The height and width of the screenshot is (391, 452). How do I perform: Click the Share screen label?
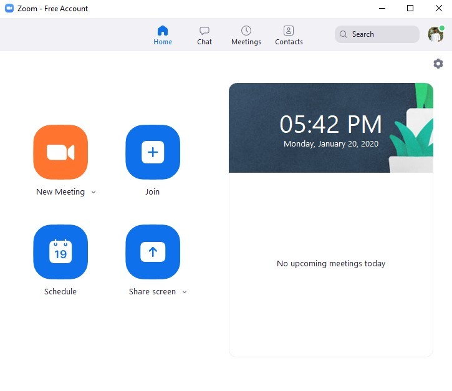coord(152,291)
